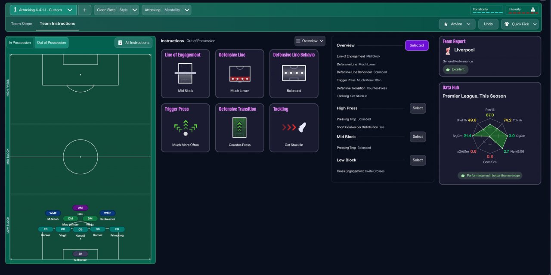Image resolution: width=551 pixels, height=275 pixels.
Task: Open the Line of Engagement card title
Action: click(x=183, y=55)
